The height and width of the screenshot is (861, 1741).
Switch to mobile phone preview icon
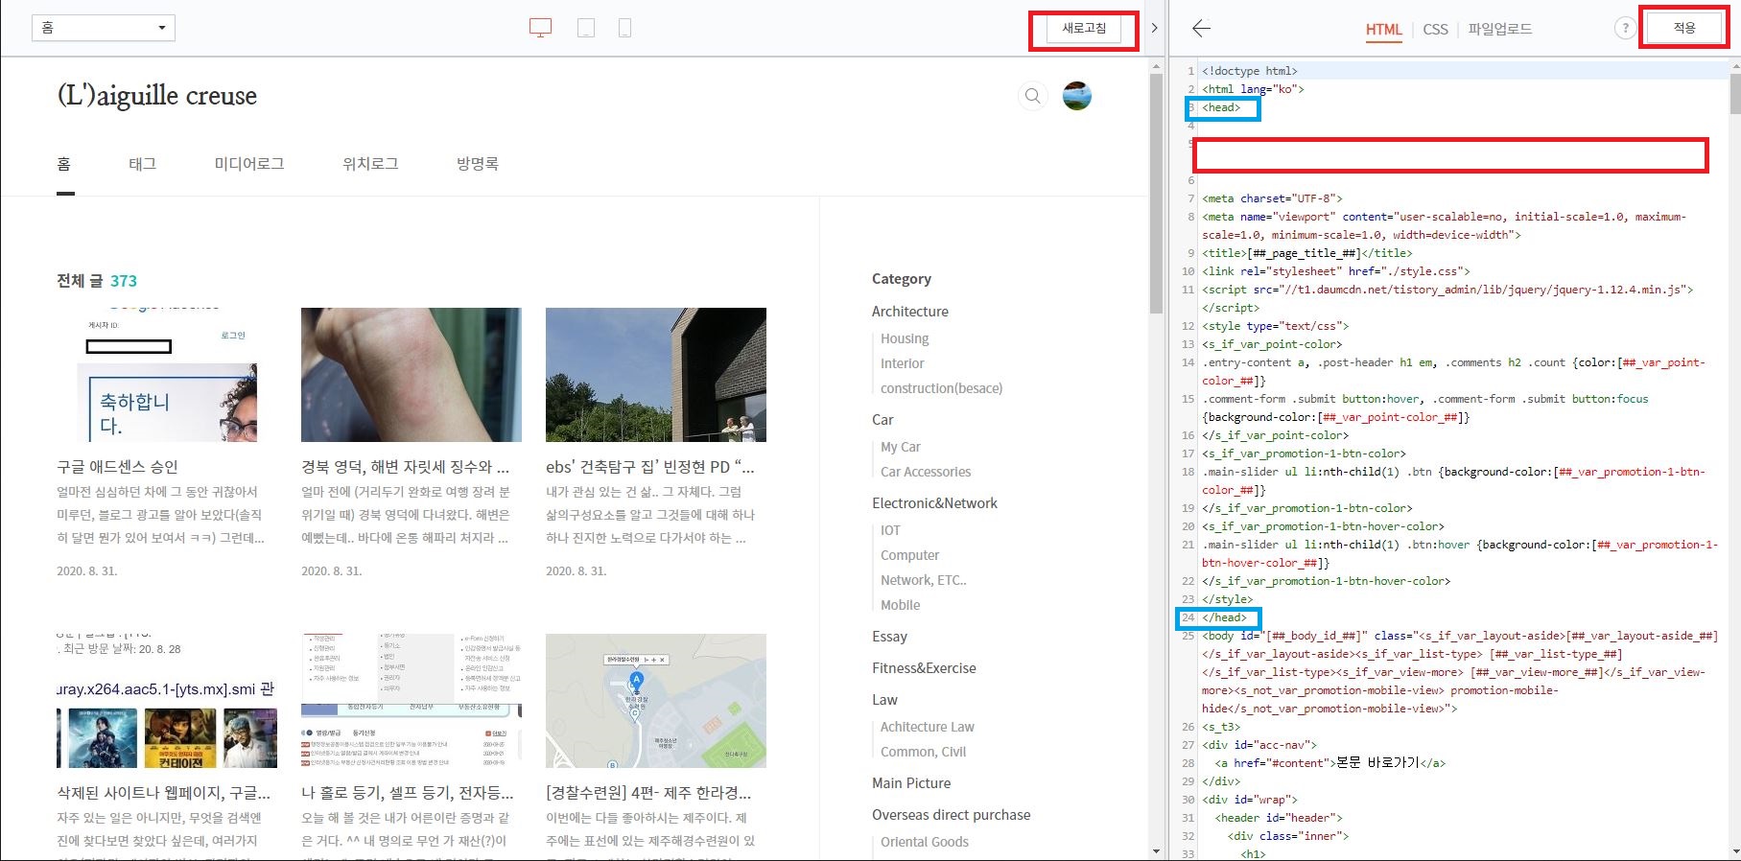[x=624, y=29]
